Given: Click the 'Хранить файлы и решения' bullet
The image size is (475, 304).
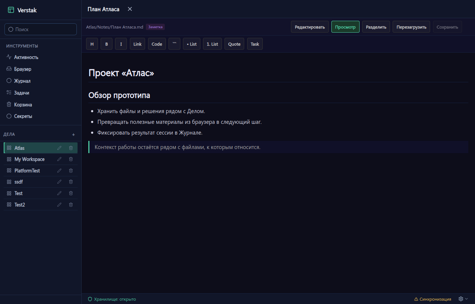Looking at the screenshot, I should (x=151, y=111).
